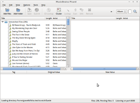Open the Album search type dropdown
Viewport: 140px width, 103px height.
pyautogui.click(x=122, y=12)
